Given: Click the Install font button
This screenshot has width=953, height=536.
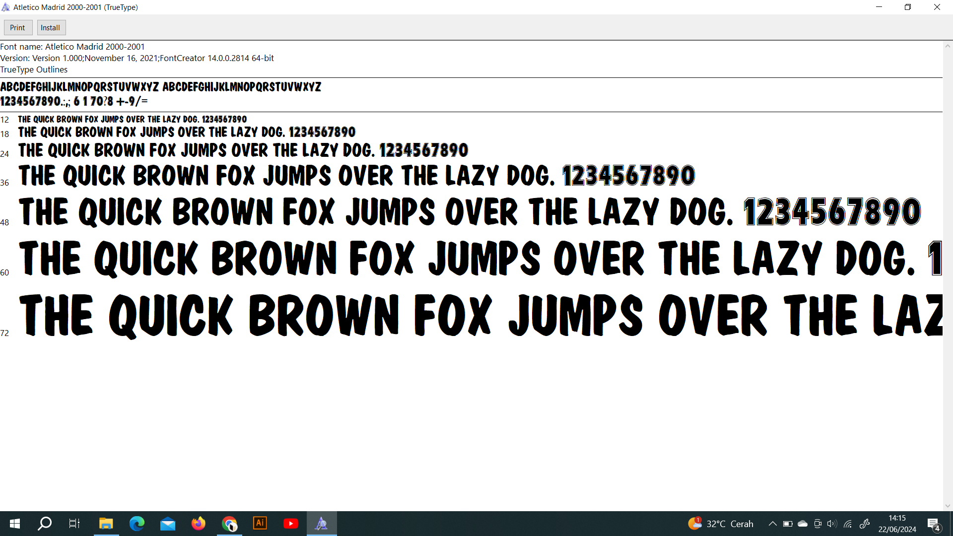Looking at the screenshot, I should 51,28.
